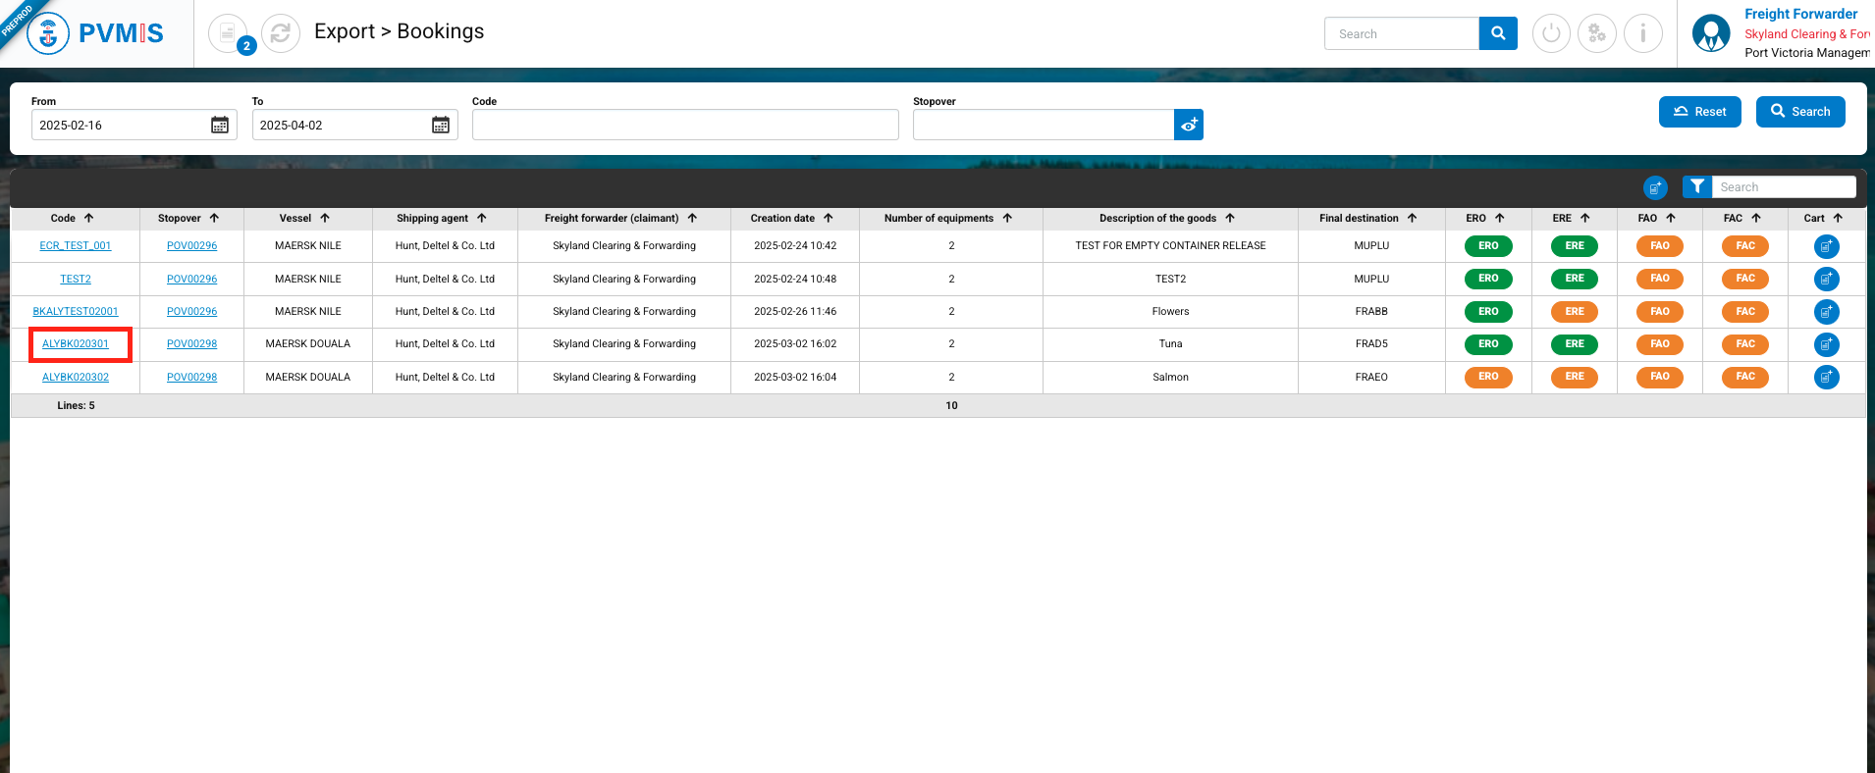The image size is (1875, 773).
Task: Click the power logout icon
Action: click(1551, 33)
